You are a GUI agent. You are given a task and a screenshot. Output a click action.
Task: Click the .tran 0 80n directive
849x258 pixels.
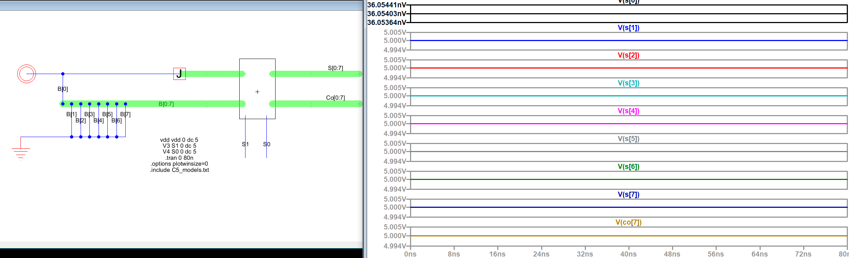point(179,158)
